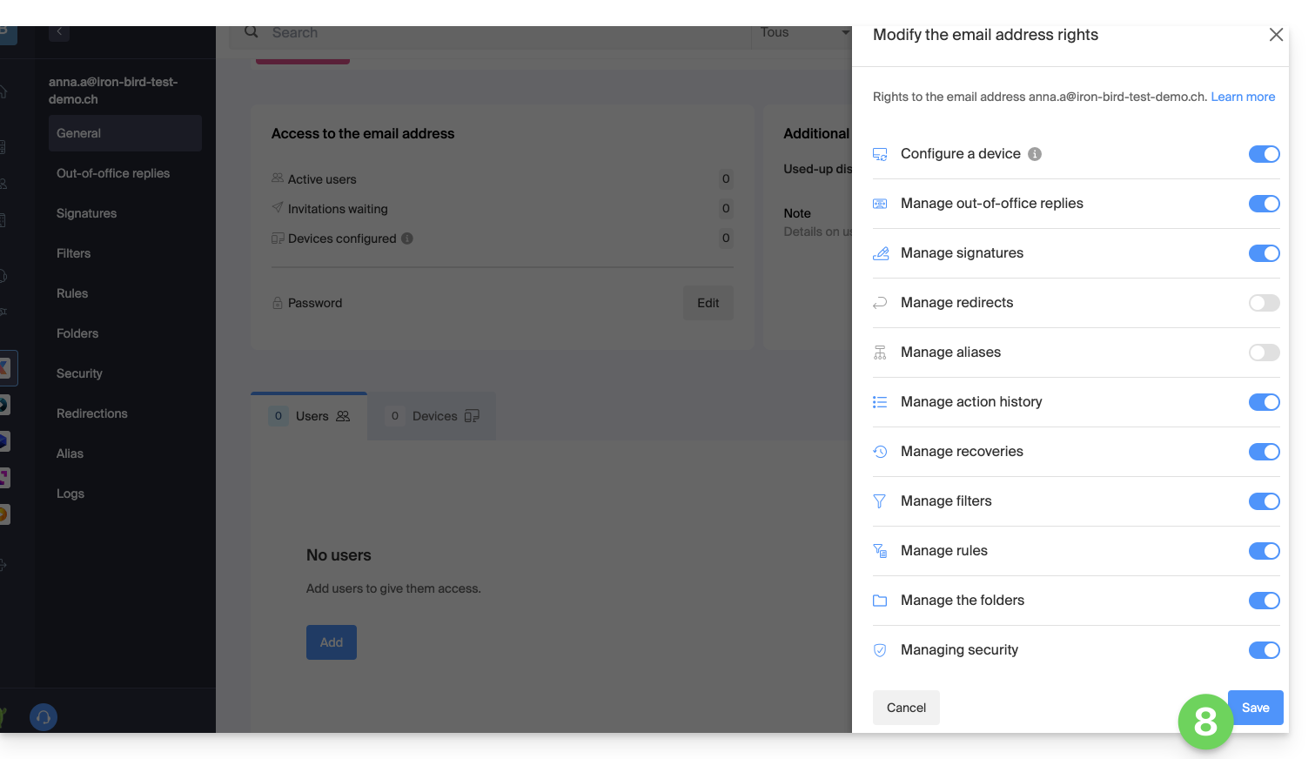Click the search magnifier icon

click(252, 32)
